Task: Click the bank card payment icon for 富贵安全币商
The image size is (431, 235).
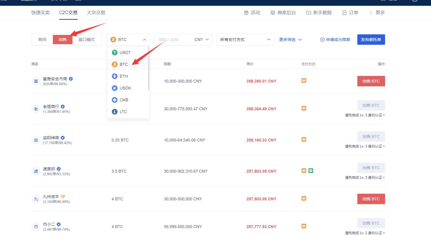Action: pos(304,81)
